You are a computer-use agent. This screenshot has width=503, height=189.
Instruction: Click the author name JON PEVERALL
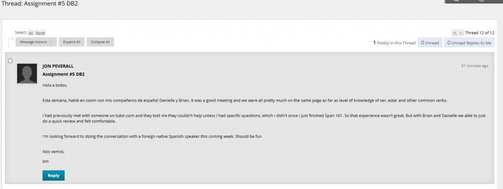pyautogui.click(x=58, y=66)
